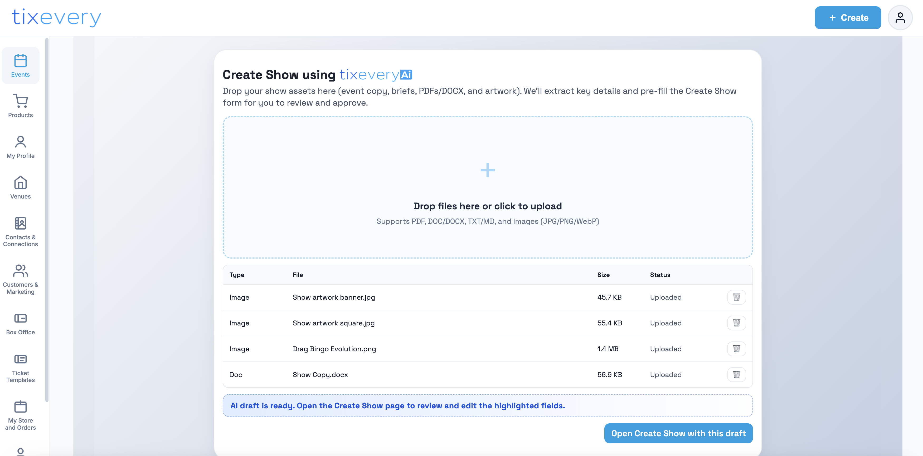Open Customers & Marketing
The width and height of the screenshot is (923, 456).
tap(20, 279)
